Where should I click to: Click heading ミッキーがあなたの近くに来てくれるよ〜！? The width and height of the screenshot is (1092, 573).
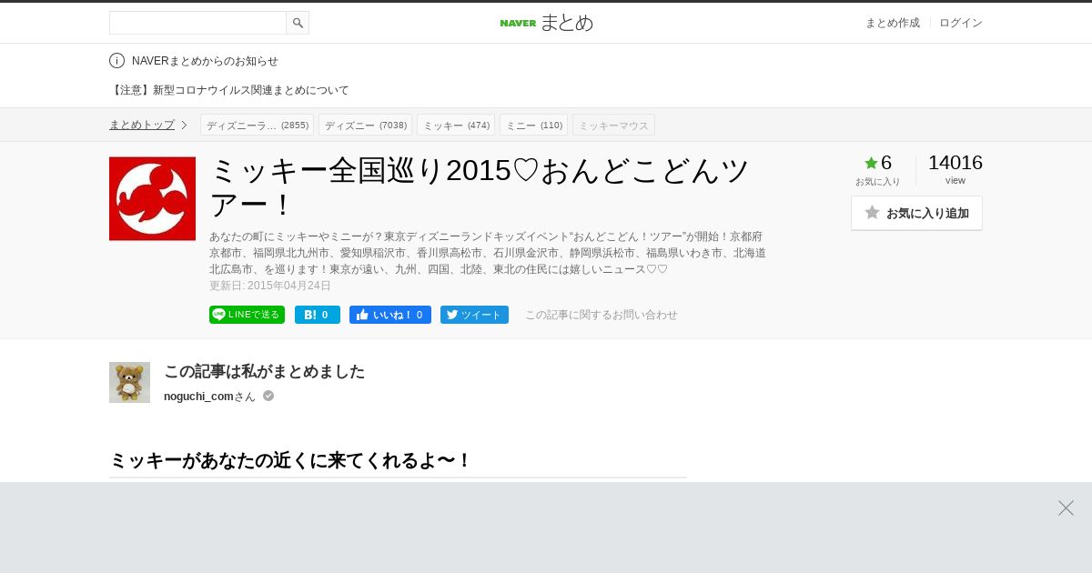coord(291,460)
